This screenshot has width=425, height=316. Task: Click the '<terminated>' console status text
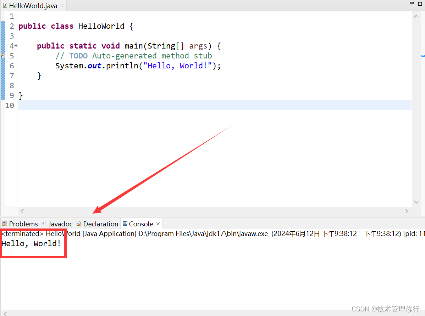click(x=22, y=233)
